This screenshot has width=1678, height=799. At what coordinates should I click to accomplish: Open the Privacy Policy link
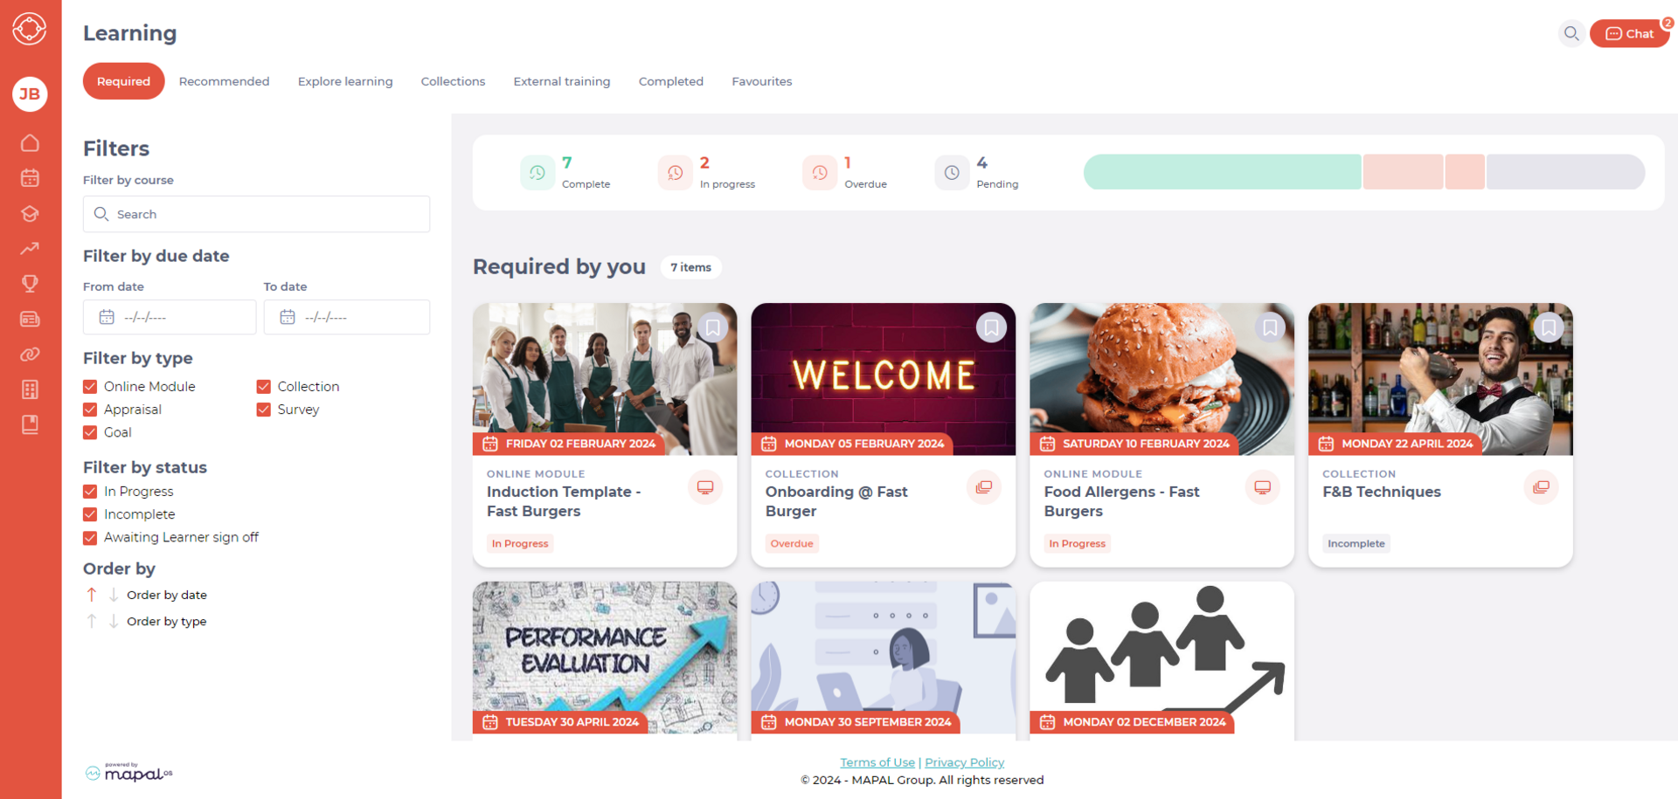point(965,762)
